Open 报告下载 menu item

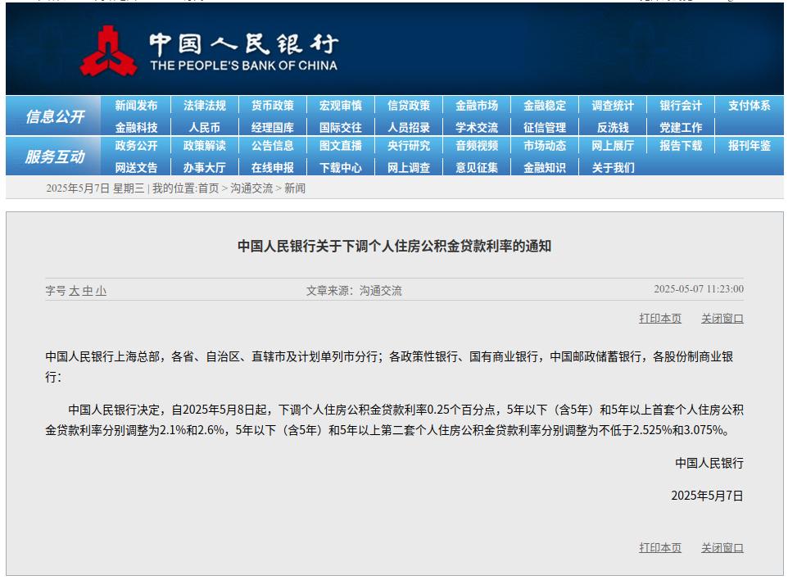[681, 146]
